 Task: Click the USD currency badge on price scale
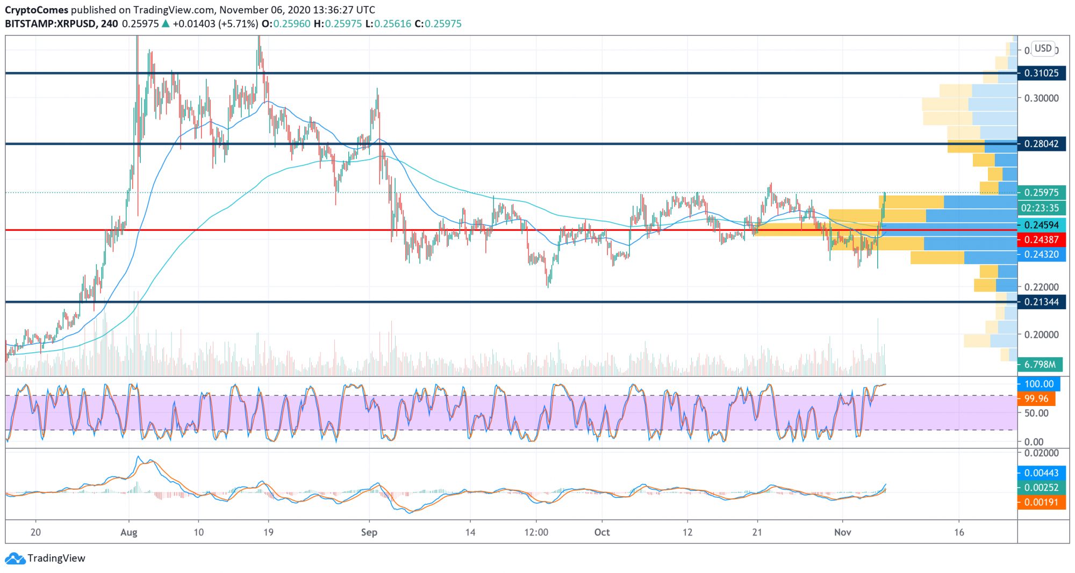[x=1043, y=48]
